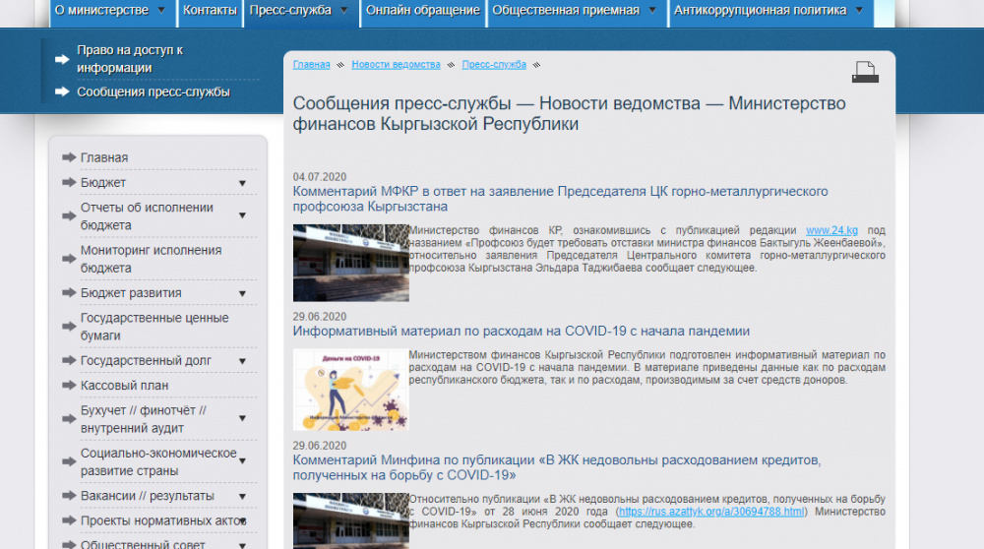Click arrow icon next to Бюджет sidebar item

[69, 183]
